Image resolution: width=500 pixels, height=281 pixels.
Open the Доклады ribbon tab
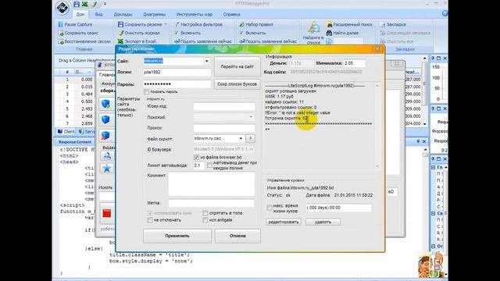pyautogui.click(x=123, y=14)
